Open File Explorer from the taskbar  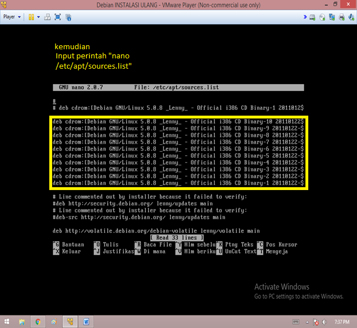tap(22, 322)
